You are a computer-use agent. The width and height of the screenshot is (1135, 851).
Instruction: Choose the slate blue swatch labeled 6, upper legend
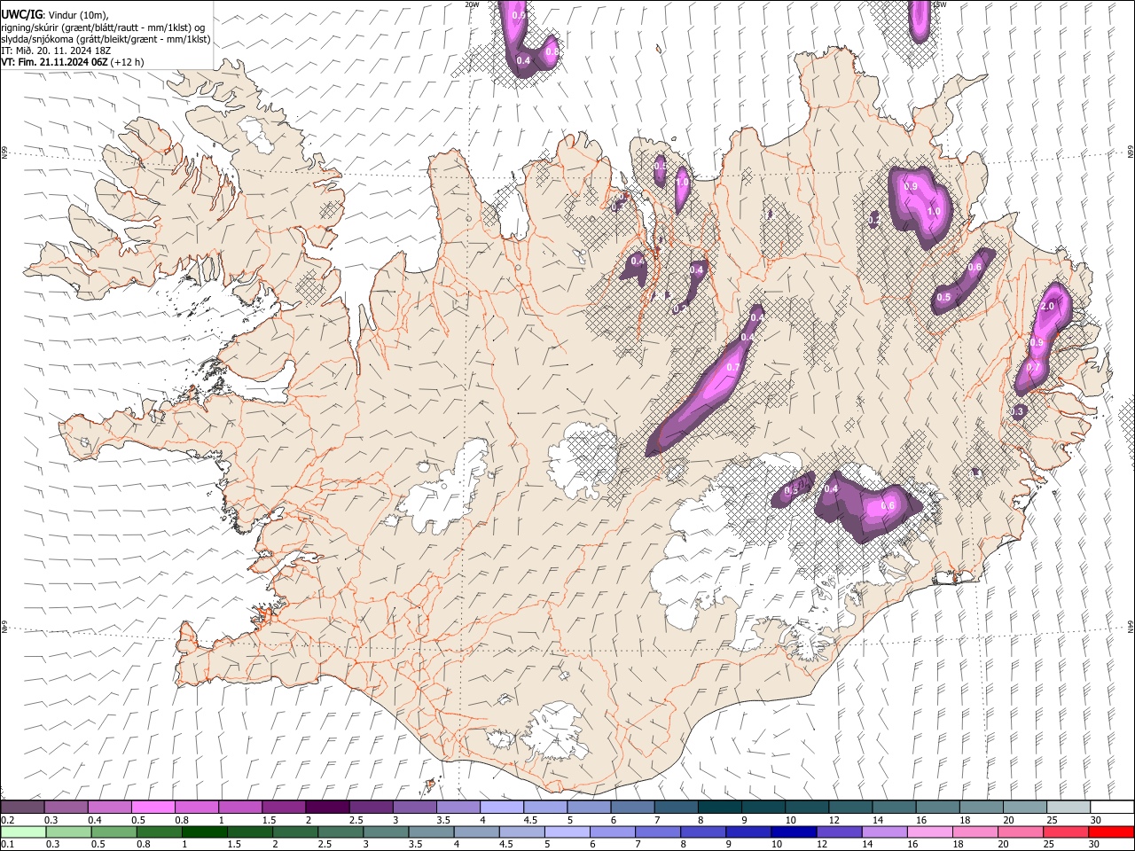point(632,808)
